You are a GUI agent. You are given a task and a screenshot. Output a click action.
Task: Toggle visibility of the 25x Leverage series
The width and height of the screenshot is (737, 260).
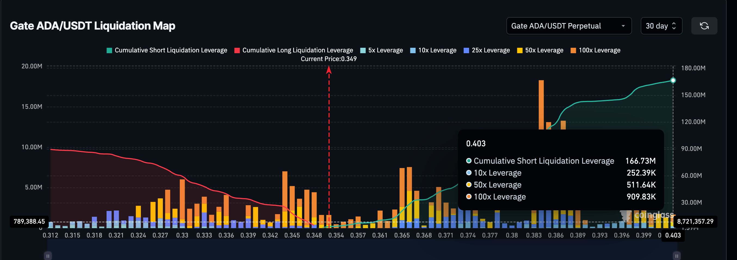coord(486,50)
